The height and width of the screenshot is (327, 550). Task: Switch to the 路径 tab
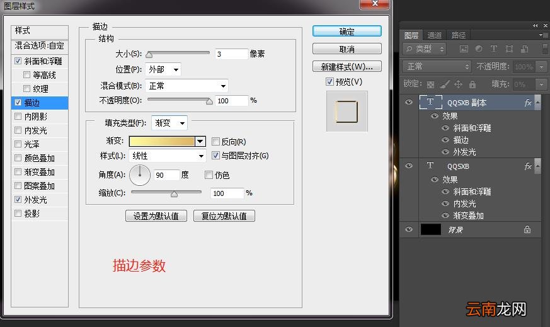point(459,35)
